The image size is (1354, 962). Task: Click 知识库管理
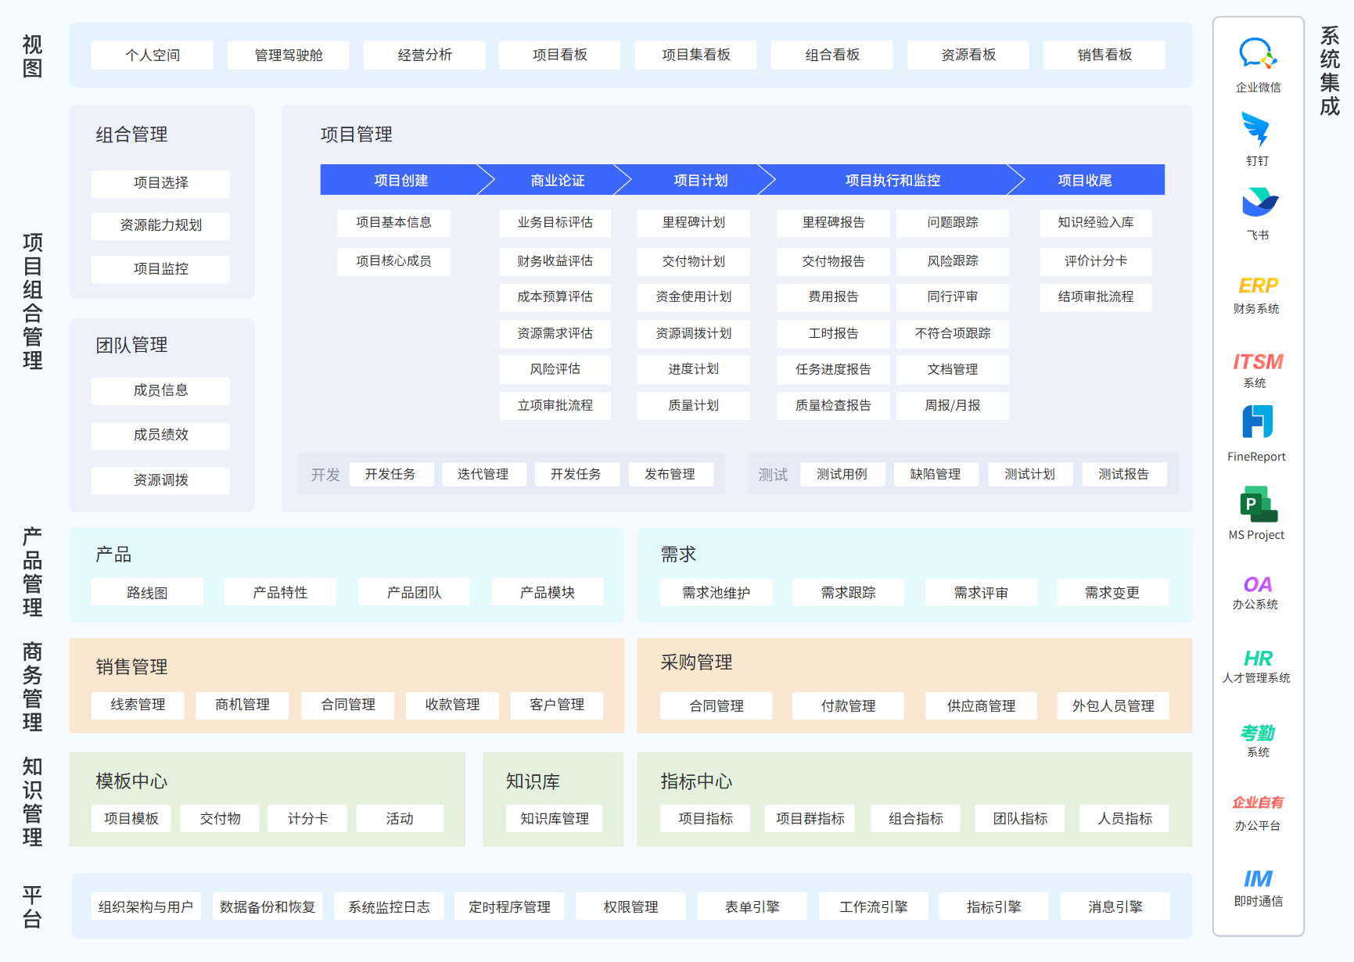[x=555, y=819]
